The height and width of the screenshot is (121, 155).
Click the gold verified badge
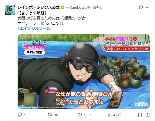tap(63, 7)
